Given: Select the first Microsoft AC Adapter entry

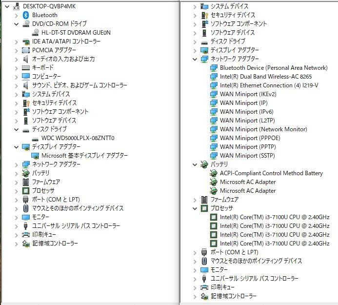Looking at the screenshot, I should tap(248, 182).
